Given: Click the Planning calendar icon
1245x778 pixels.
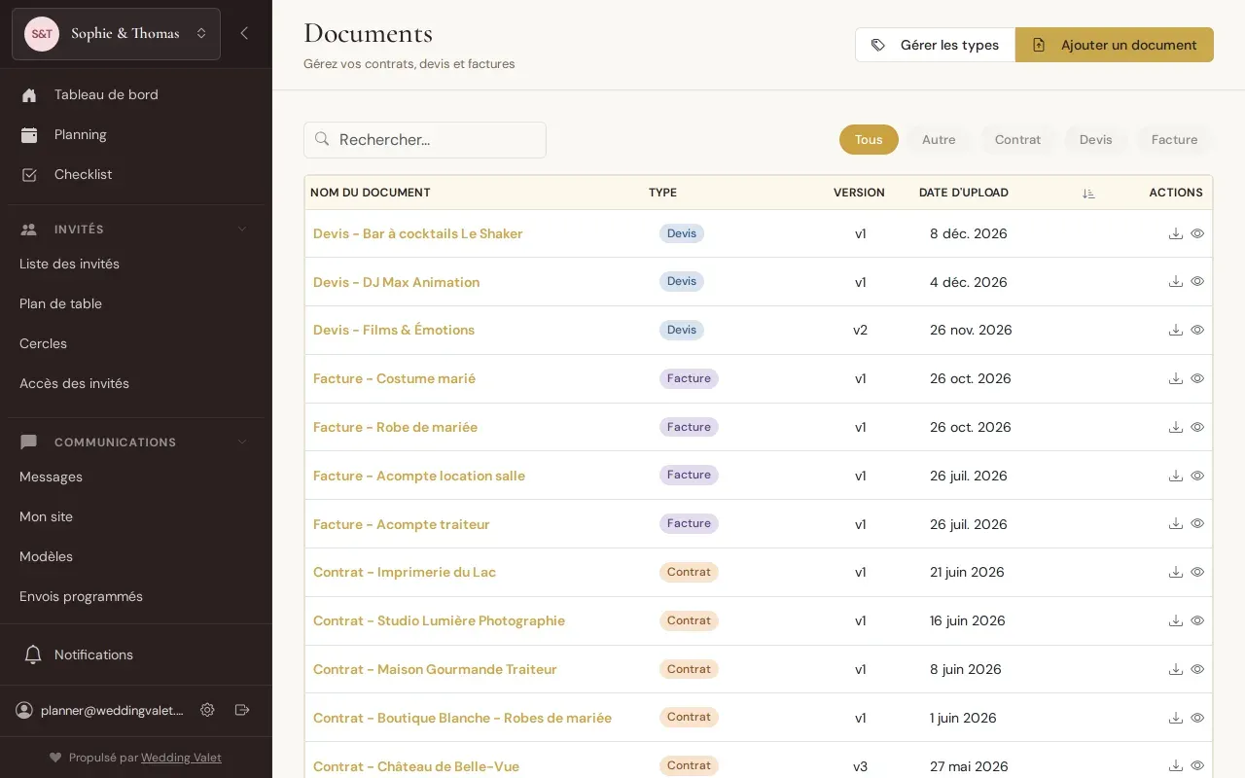Looking at the screenshot, I should (29, 135).
